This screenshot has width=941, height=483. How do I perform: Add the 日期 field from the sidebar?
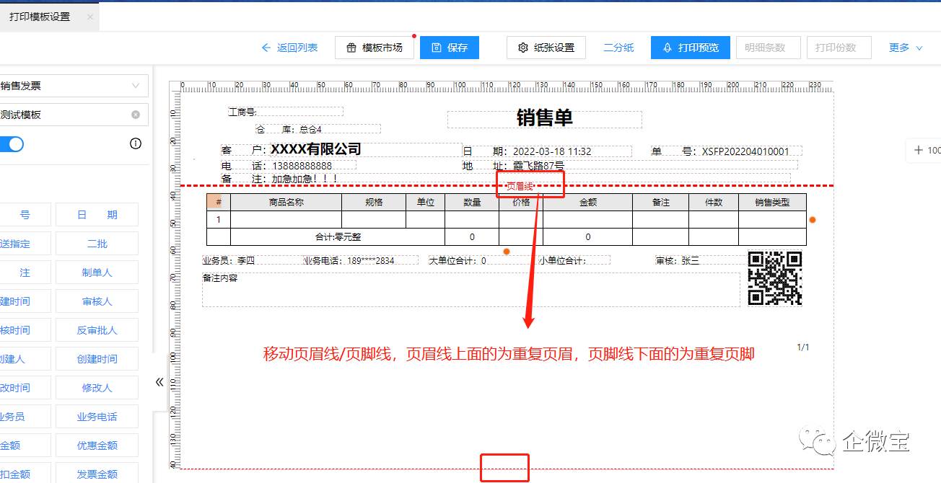96,214
